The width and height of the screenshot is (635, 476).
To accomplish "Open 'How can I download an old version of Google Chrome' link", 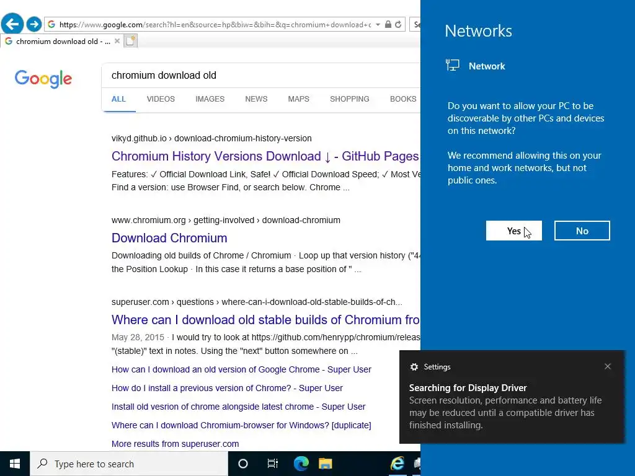I will point(241,369).
